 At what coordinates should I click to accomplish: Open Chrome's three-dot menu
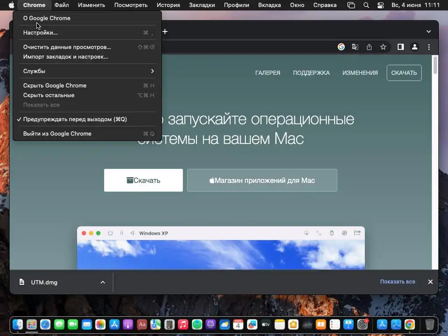pyautogui.click(x=429, y=47)
